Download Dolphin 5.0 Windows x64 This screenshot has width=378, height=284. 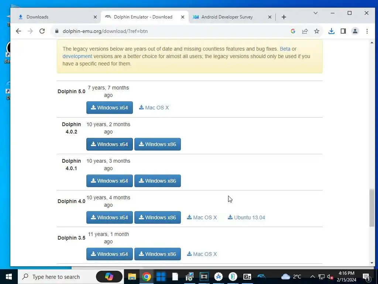pyautogui.click(x=109, y=108)
